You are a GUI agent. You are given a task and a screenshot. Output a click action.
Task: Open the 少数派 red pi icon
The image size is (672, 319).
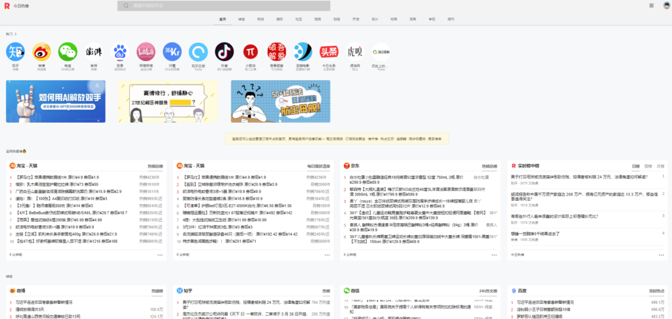[251, 52]
